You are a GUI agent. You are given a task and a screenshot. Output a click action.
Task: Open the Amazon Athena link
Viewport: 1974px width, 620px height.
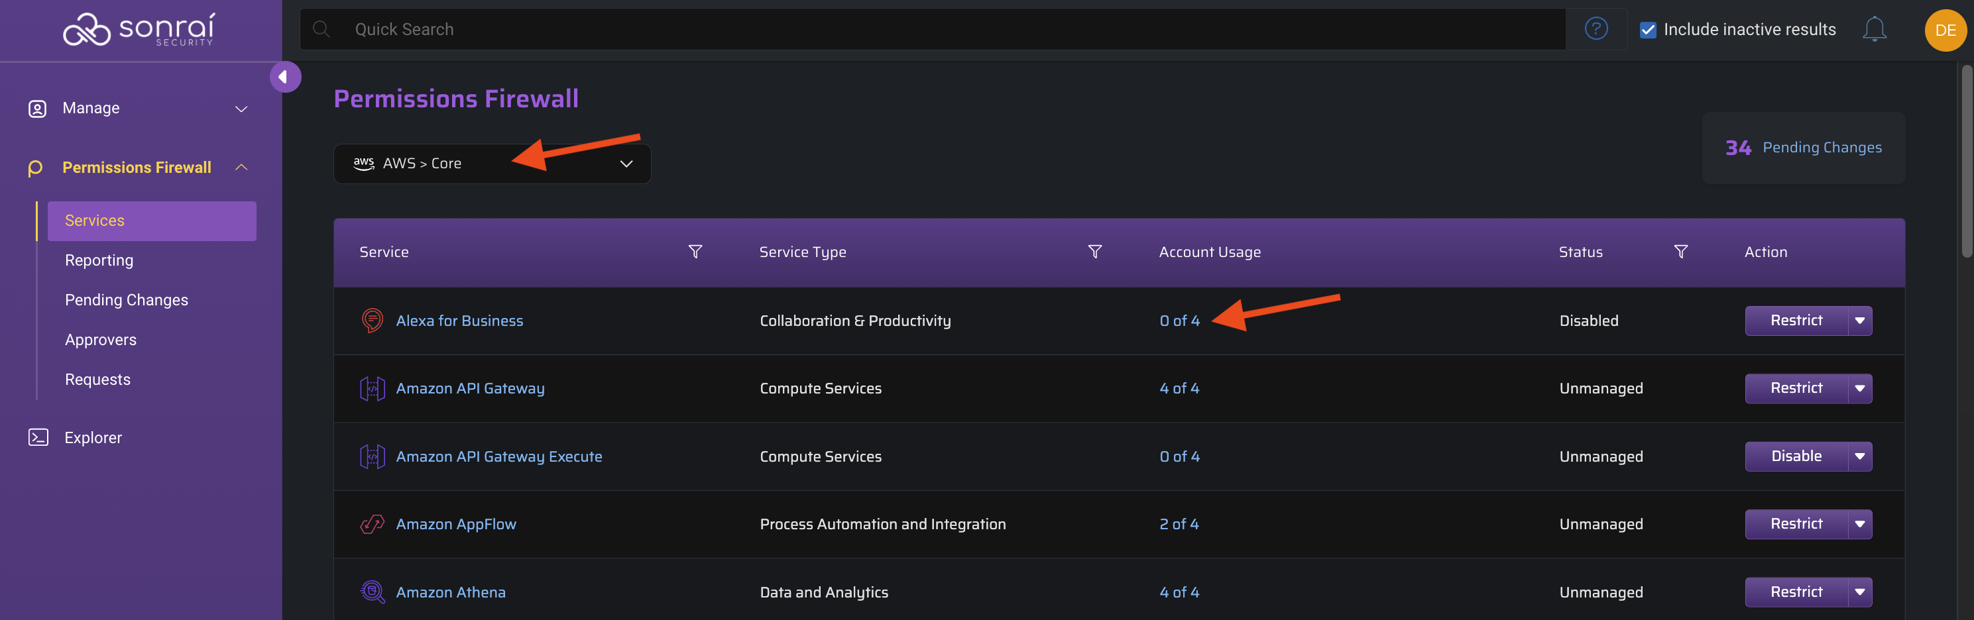pyautogui.click(x=451, y=592)
